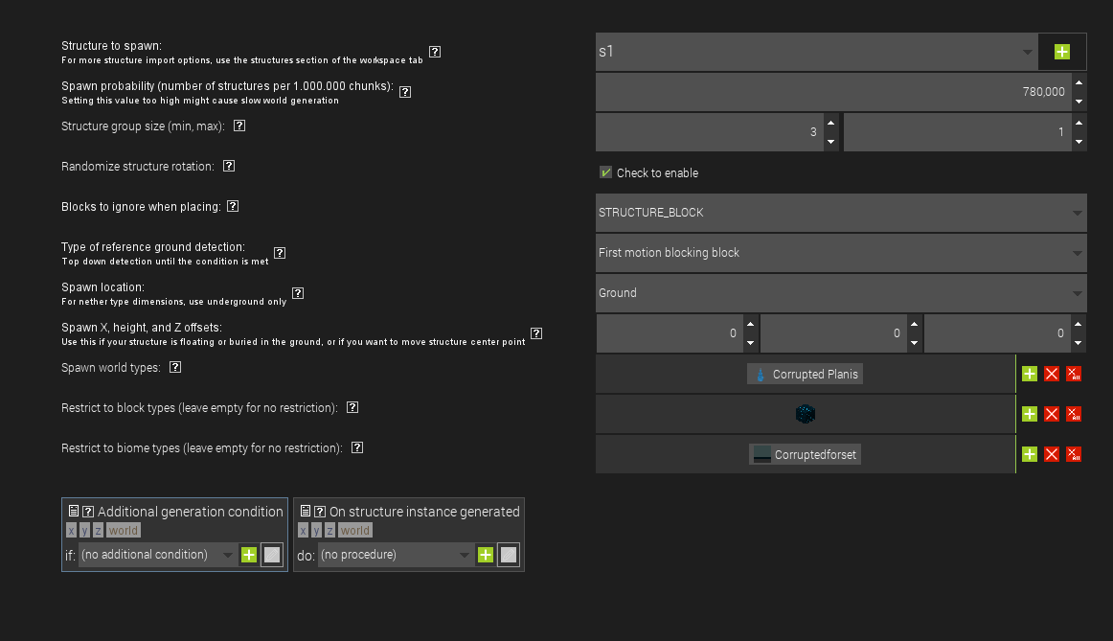Create a new procedure with the green plus
1113x641 pixels.
(x=485, y=555)
